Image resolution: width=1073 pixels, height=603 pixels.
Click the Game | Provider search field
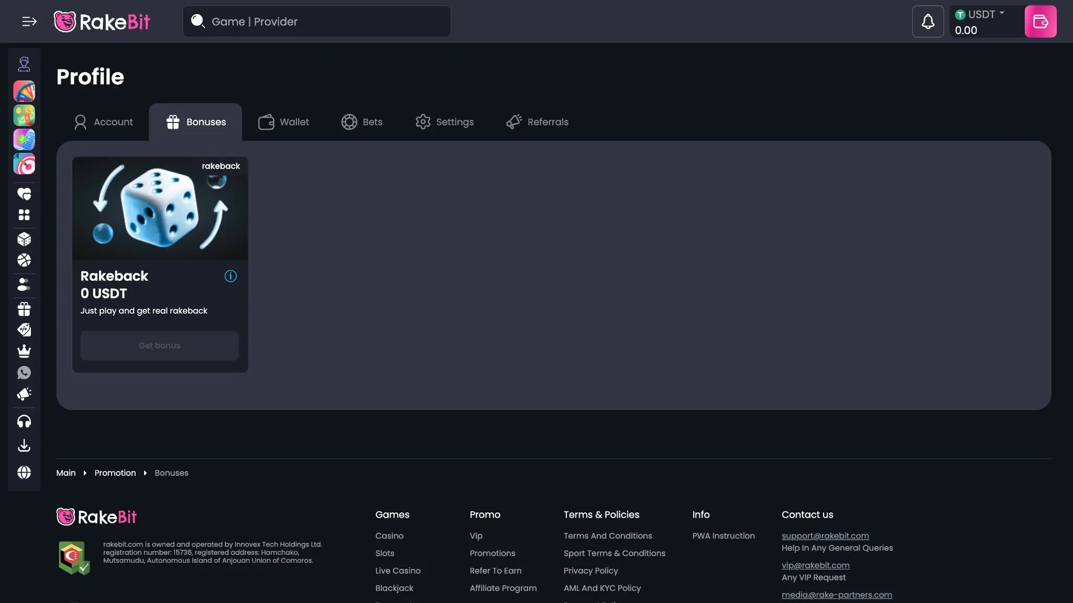click(316, 21)
